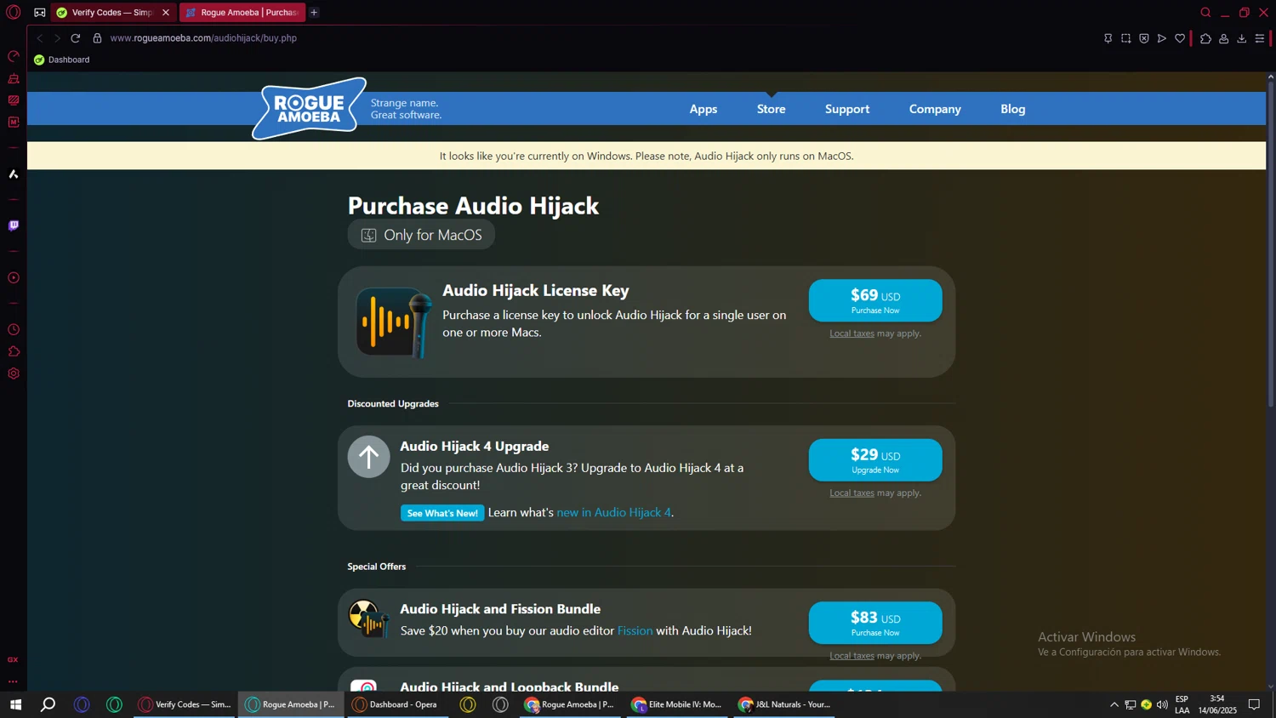Open Extensions cube icon in left sidebar

pos(14,352)
